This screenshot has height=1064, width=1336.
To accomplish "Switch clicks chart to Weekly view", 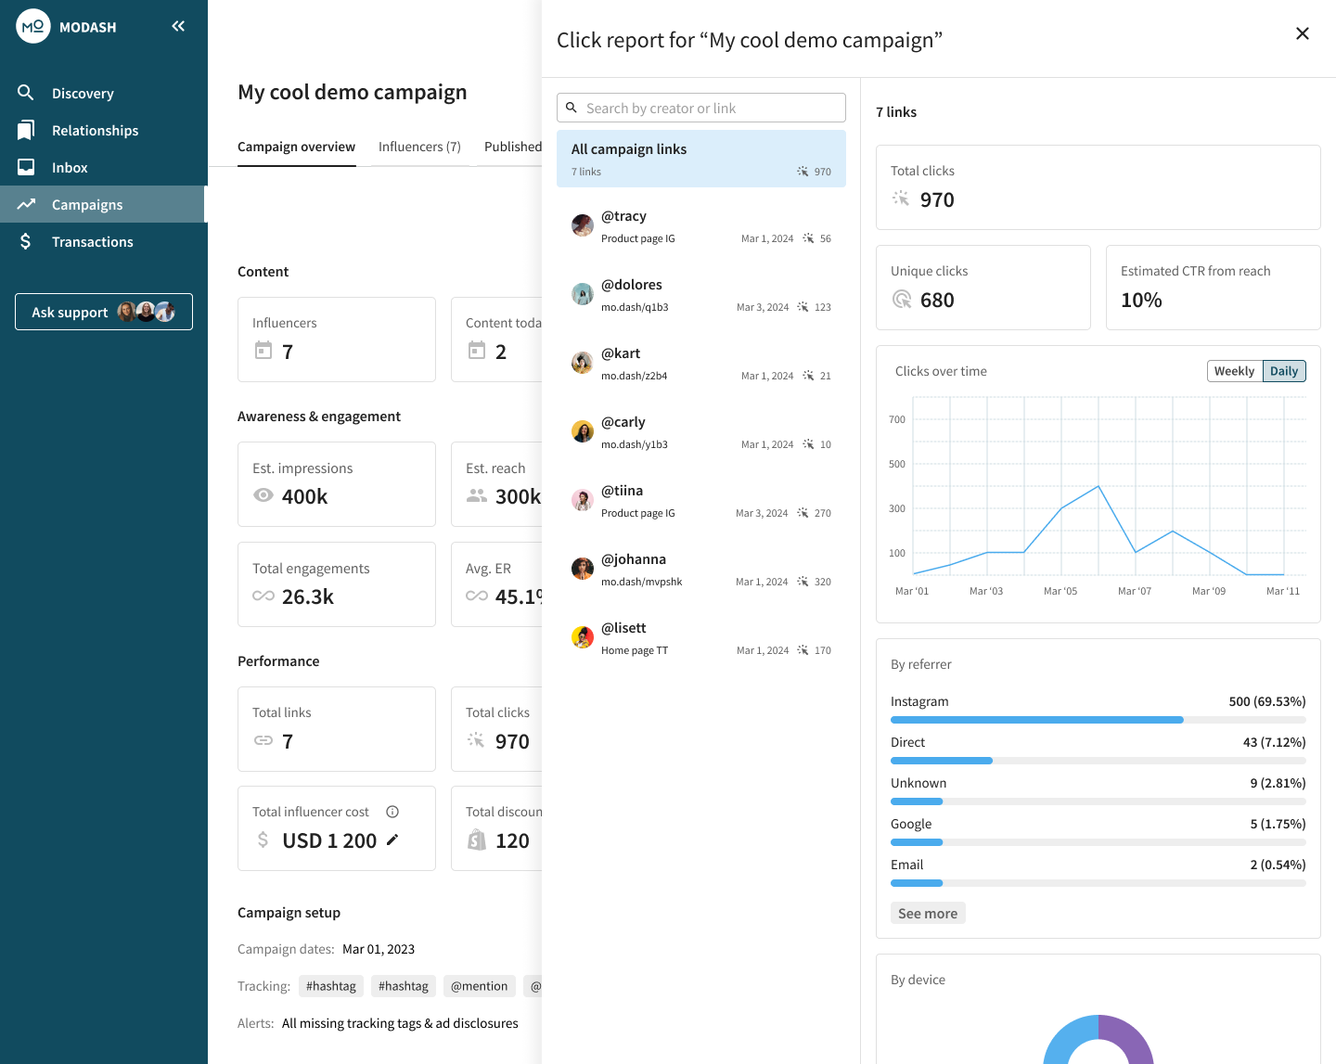I will point(1234,370).
